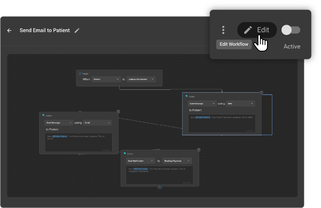Click the back arrow icon
The image size is (321, 208).
click(9, 31)
